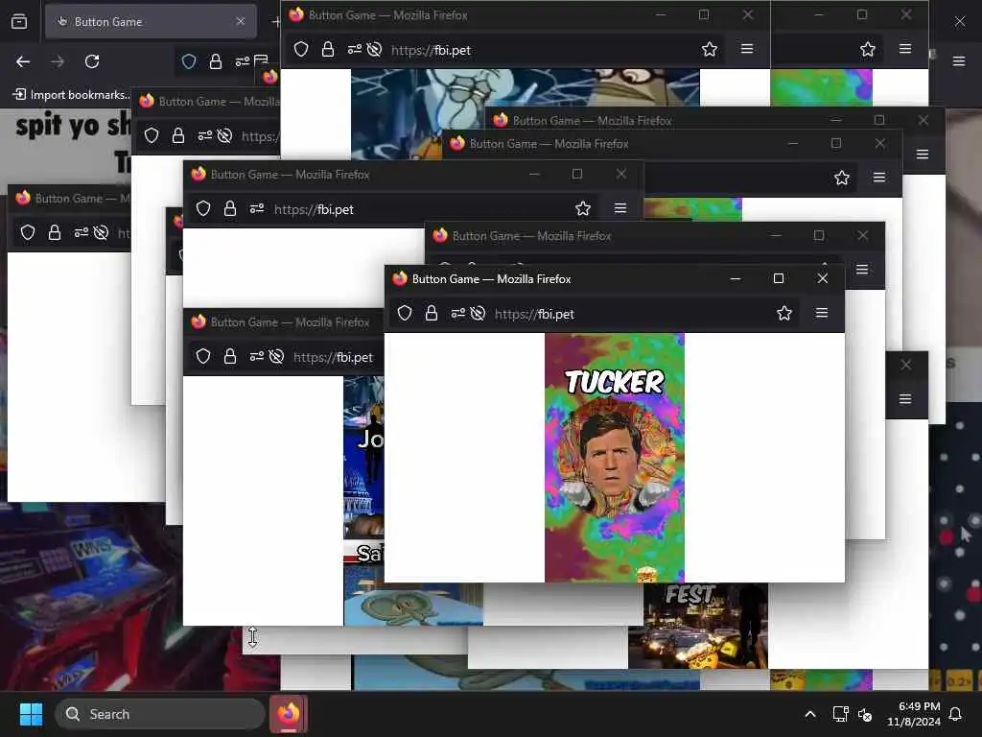The image size is (982, 737).
Task: Click the padlock in the top Squidward window
Action: (x=328, y=50)
